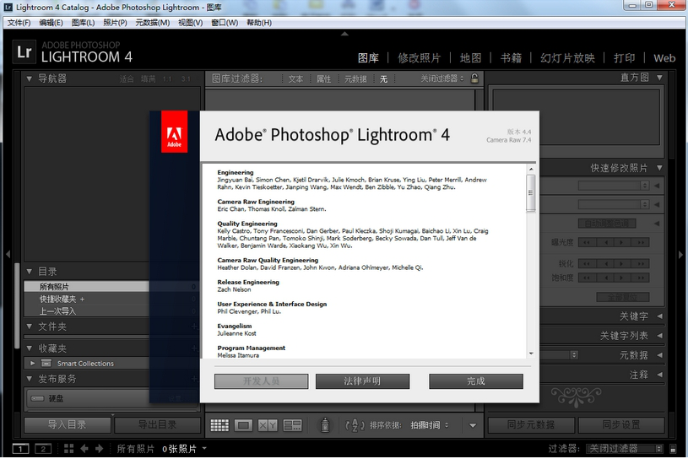Go back with the left arrow in filmstrip bar
This screenshot has width=688, height=475.
84,449
